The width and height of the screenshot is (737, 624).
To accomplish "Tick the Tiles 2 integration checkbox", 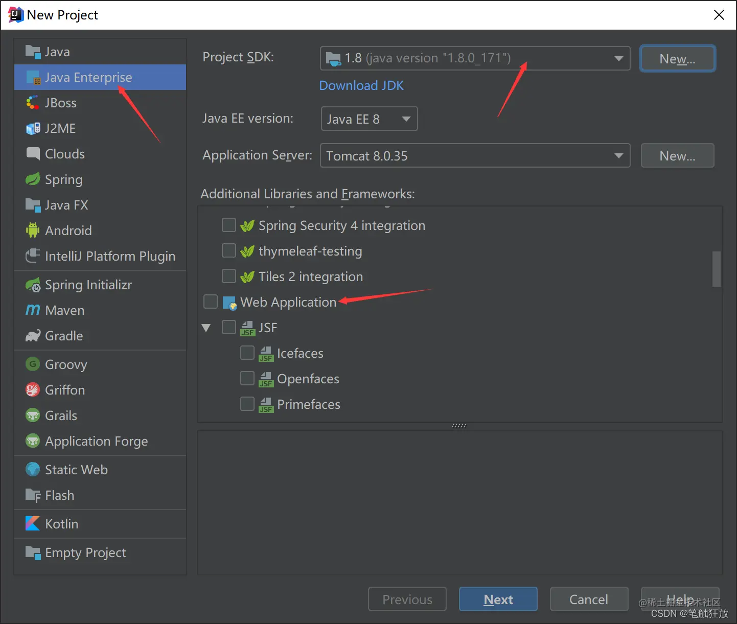I will pos(229,276).
